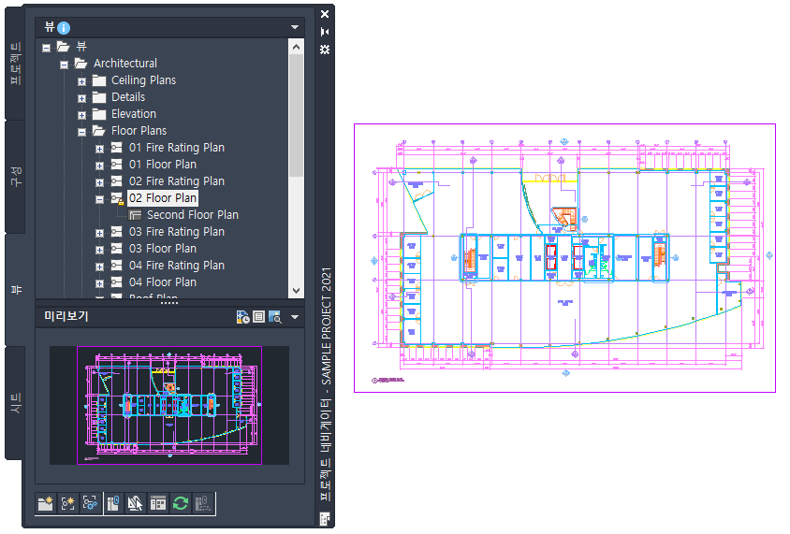Click the tree's vertical scrollbar thumb
This screenshot has width=790, height=534.
pyautogui.click(x=296, y=116)
